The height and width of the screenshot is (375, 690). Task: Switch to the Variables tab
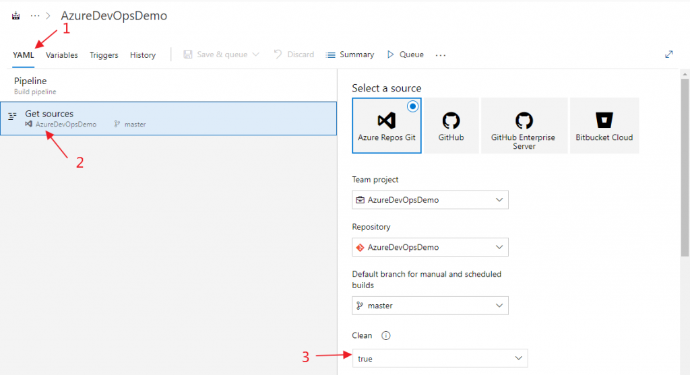62,55
